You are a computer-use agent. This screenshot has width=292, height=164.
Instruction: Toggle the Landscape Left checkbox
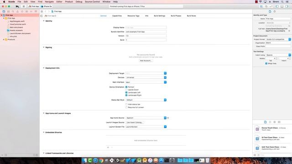click(x=126, y=92)
